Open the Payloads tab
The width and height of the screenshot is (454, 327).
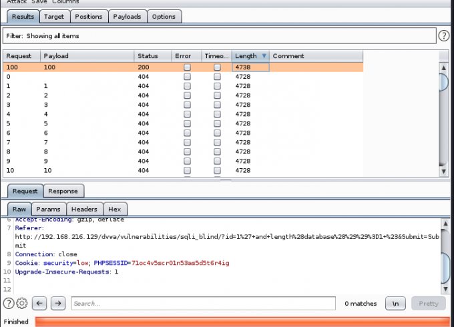click(127, 17)
